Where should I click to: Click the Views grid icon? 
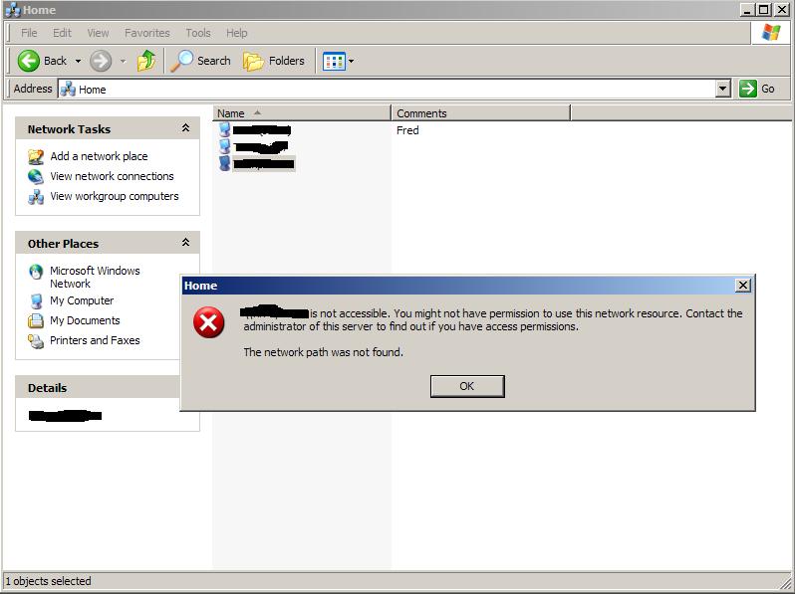click(x=334, y=62)
